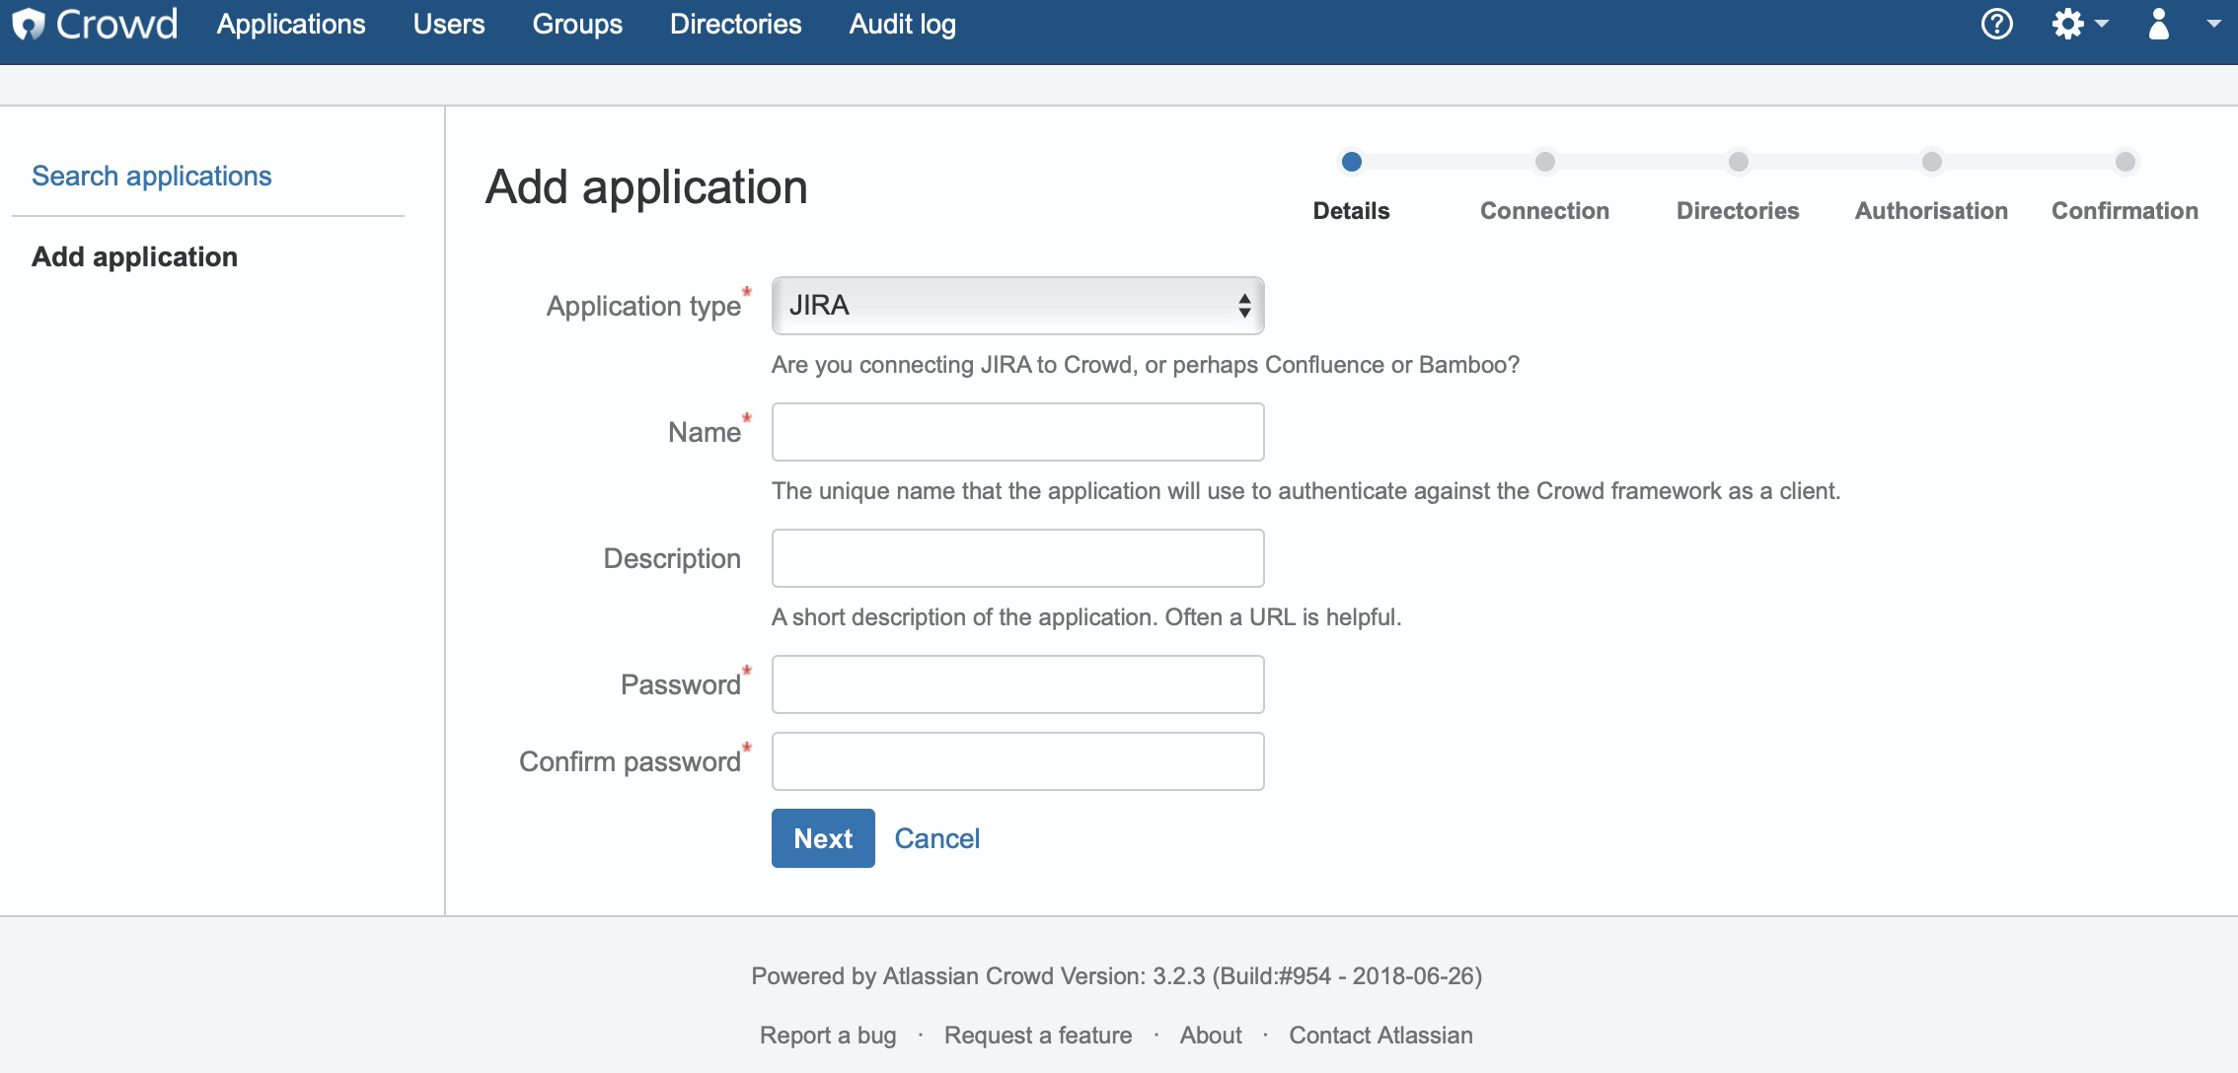2238x1073 pixels.
Task: Open the help menu via question mark icon
Action: point(1995,23)
